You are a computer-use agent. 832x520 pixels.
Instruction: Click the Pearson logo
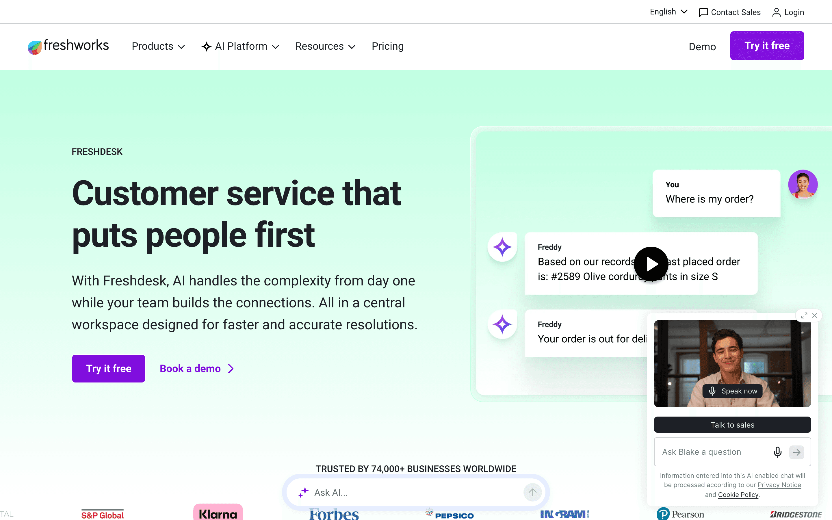[x=680, y=514]
